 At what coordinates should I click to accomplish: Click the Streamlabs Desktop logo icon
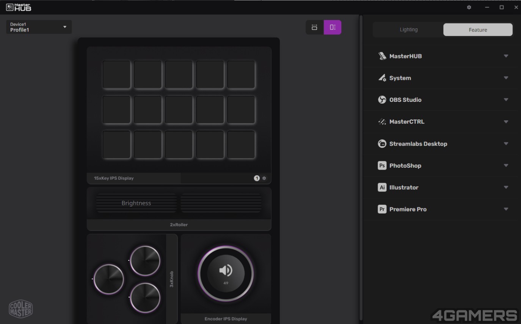(382, 143)
